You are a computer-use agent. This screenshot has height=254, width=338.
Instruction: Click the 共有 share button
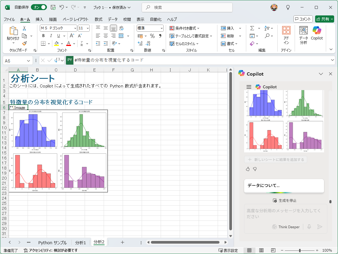(324, 19)
